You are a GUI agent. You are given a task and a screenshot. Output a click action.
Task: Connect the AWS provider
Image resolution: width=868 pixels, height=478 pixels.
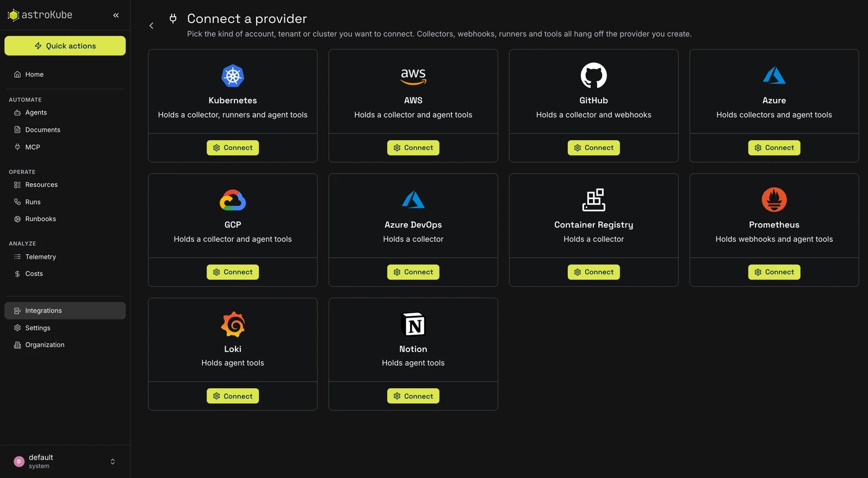point(413,148)
